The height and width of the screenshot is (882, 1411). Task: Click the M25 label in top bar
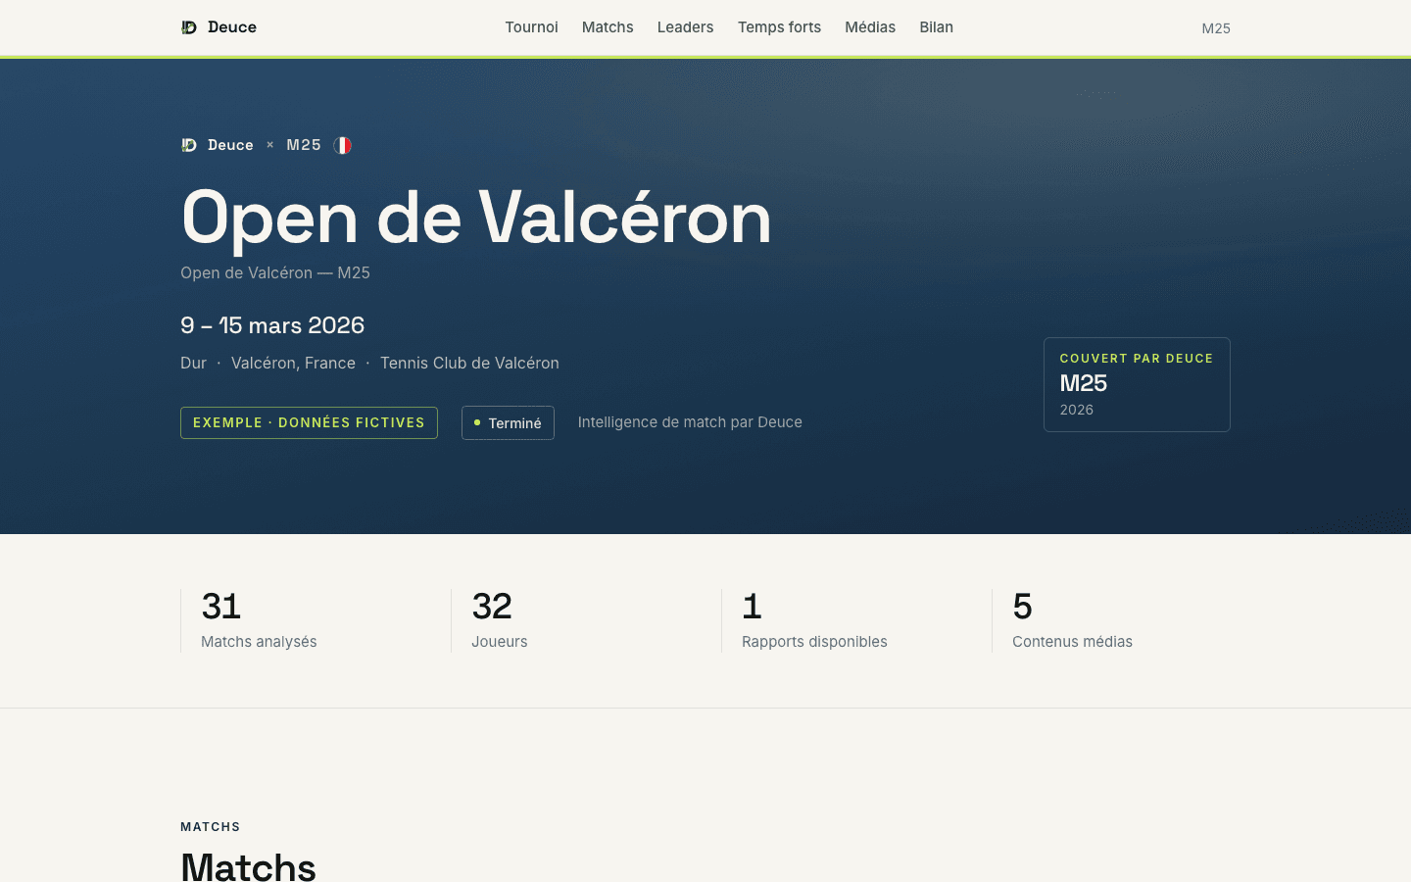[x=1216, y=28]
